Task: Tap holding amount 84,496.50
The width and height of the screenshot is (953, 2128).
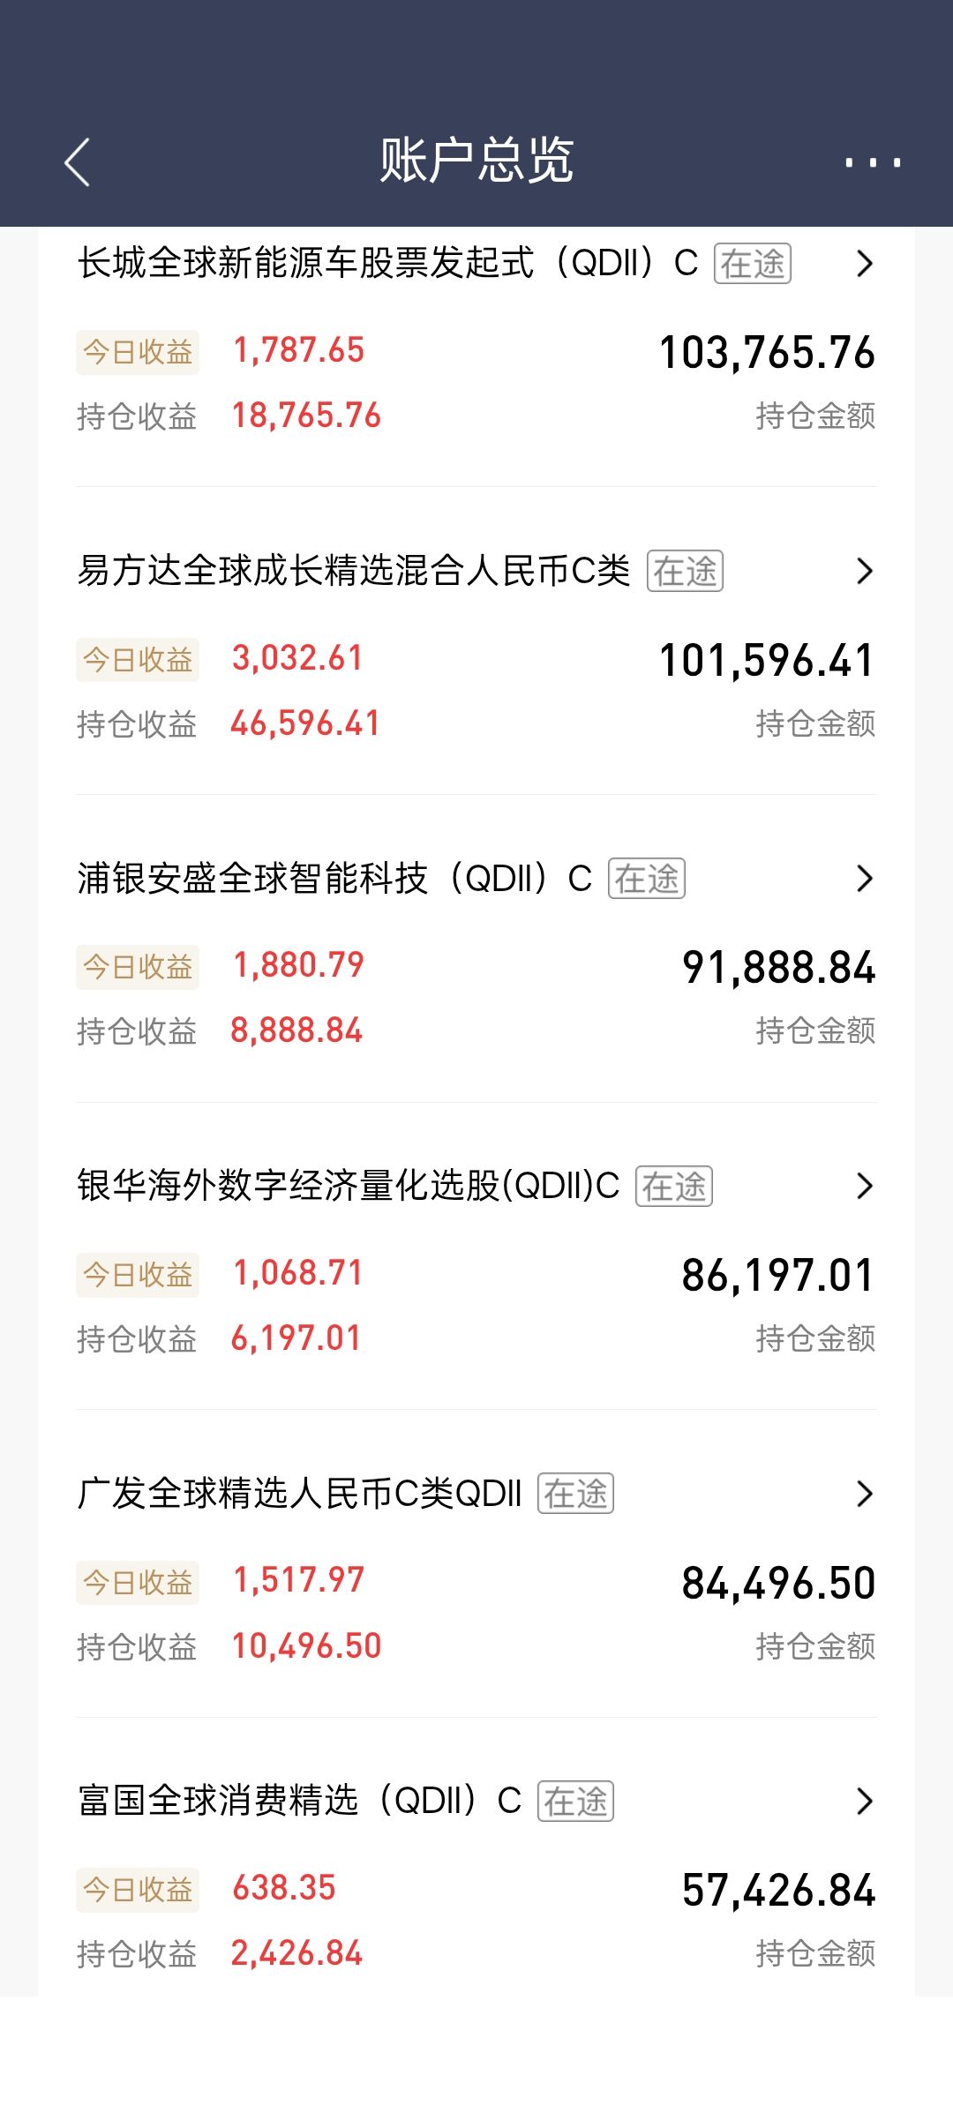Action: click(x=778, y=1583)
